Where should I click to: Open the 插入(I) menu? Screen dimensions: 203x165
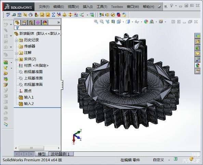click(x=87, y=6)
